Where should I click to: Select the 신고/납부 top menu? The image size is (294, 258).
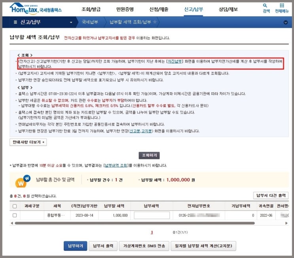pyautogui.click(x=193, y=9)
